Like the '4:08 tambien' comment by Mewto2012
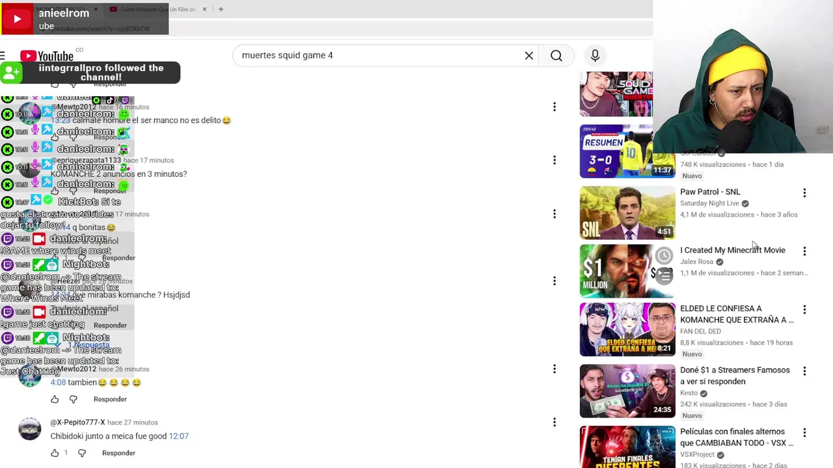This screenshot has height=468, width=833. click(x=55, y=399)
